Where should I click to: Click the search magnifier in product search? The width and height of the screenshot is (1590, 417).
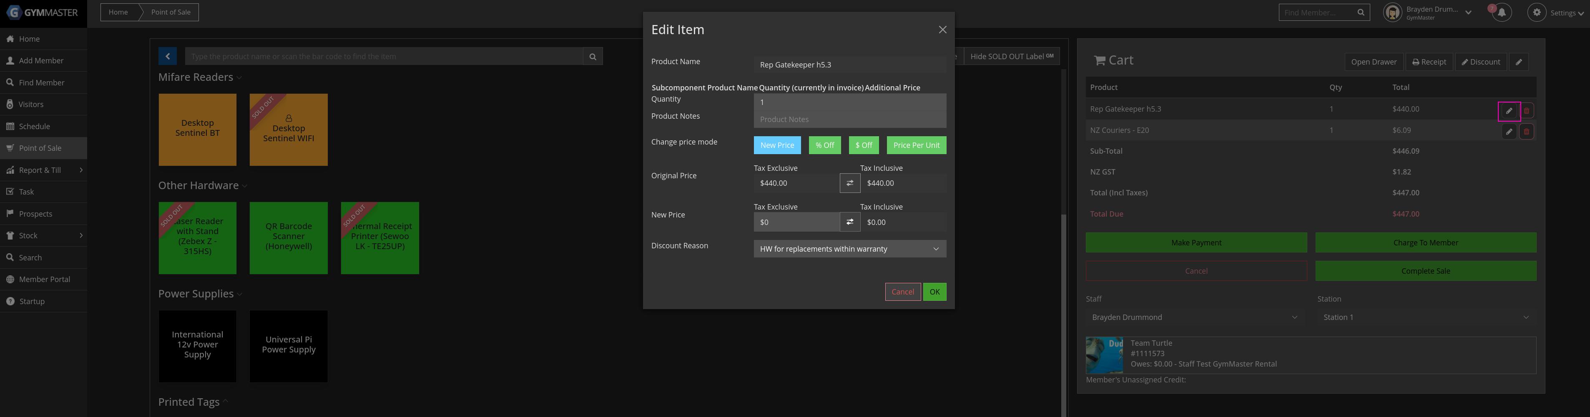pyautogui.click(x=593, y=57)
